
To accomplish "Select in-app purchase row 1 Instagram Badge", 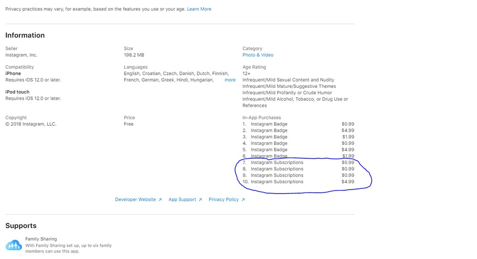I will pos(298,124).
